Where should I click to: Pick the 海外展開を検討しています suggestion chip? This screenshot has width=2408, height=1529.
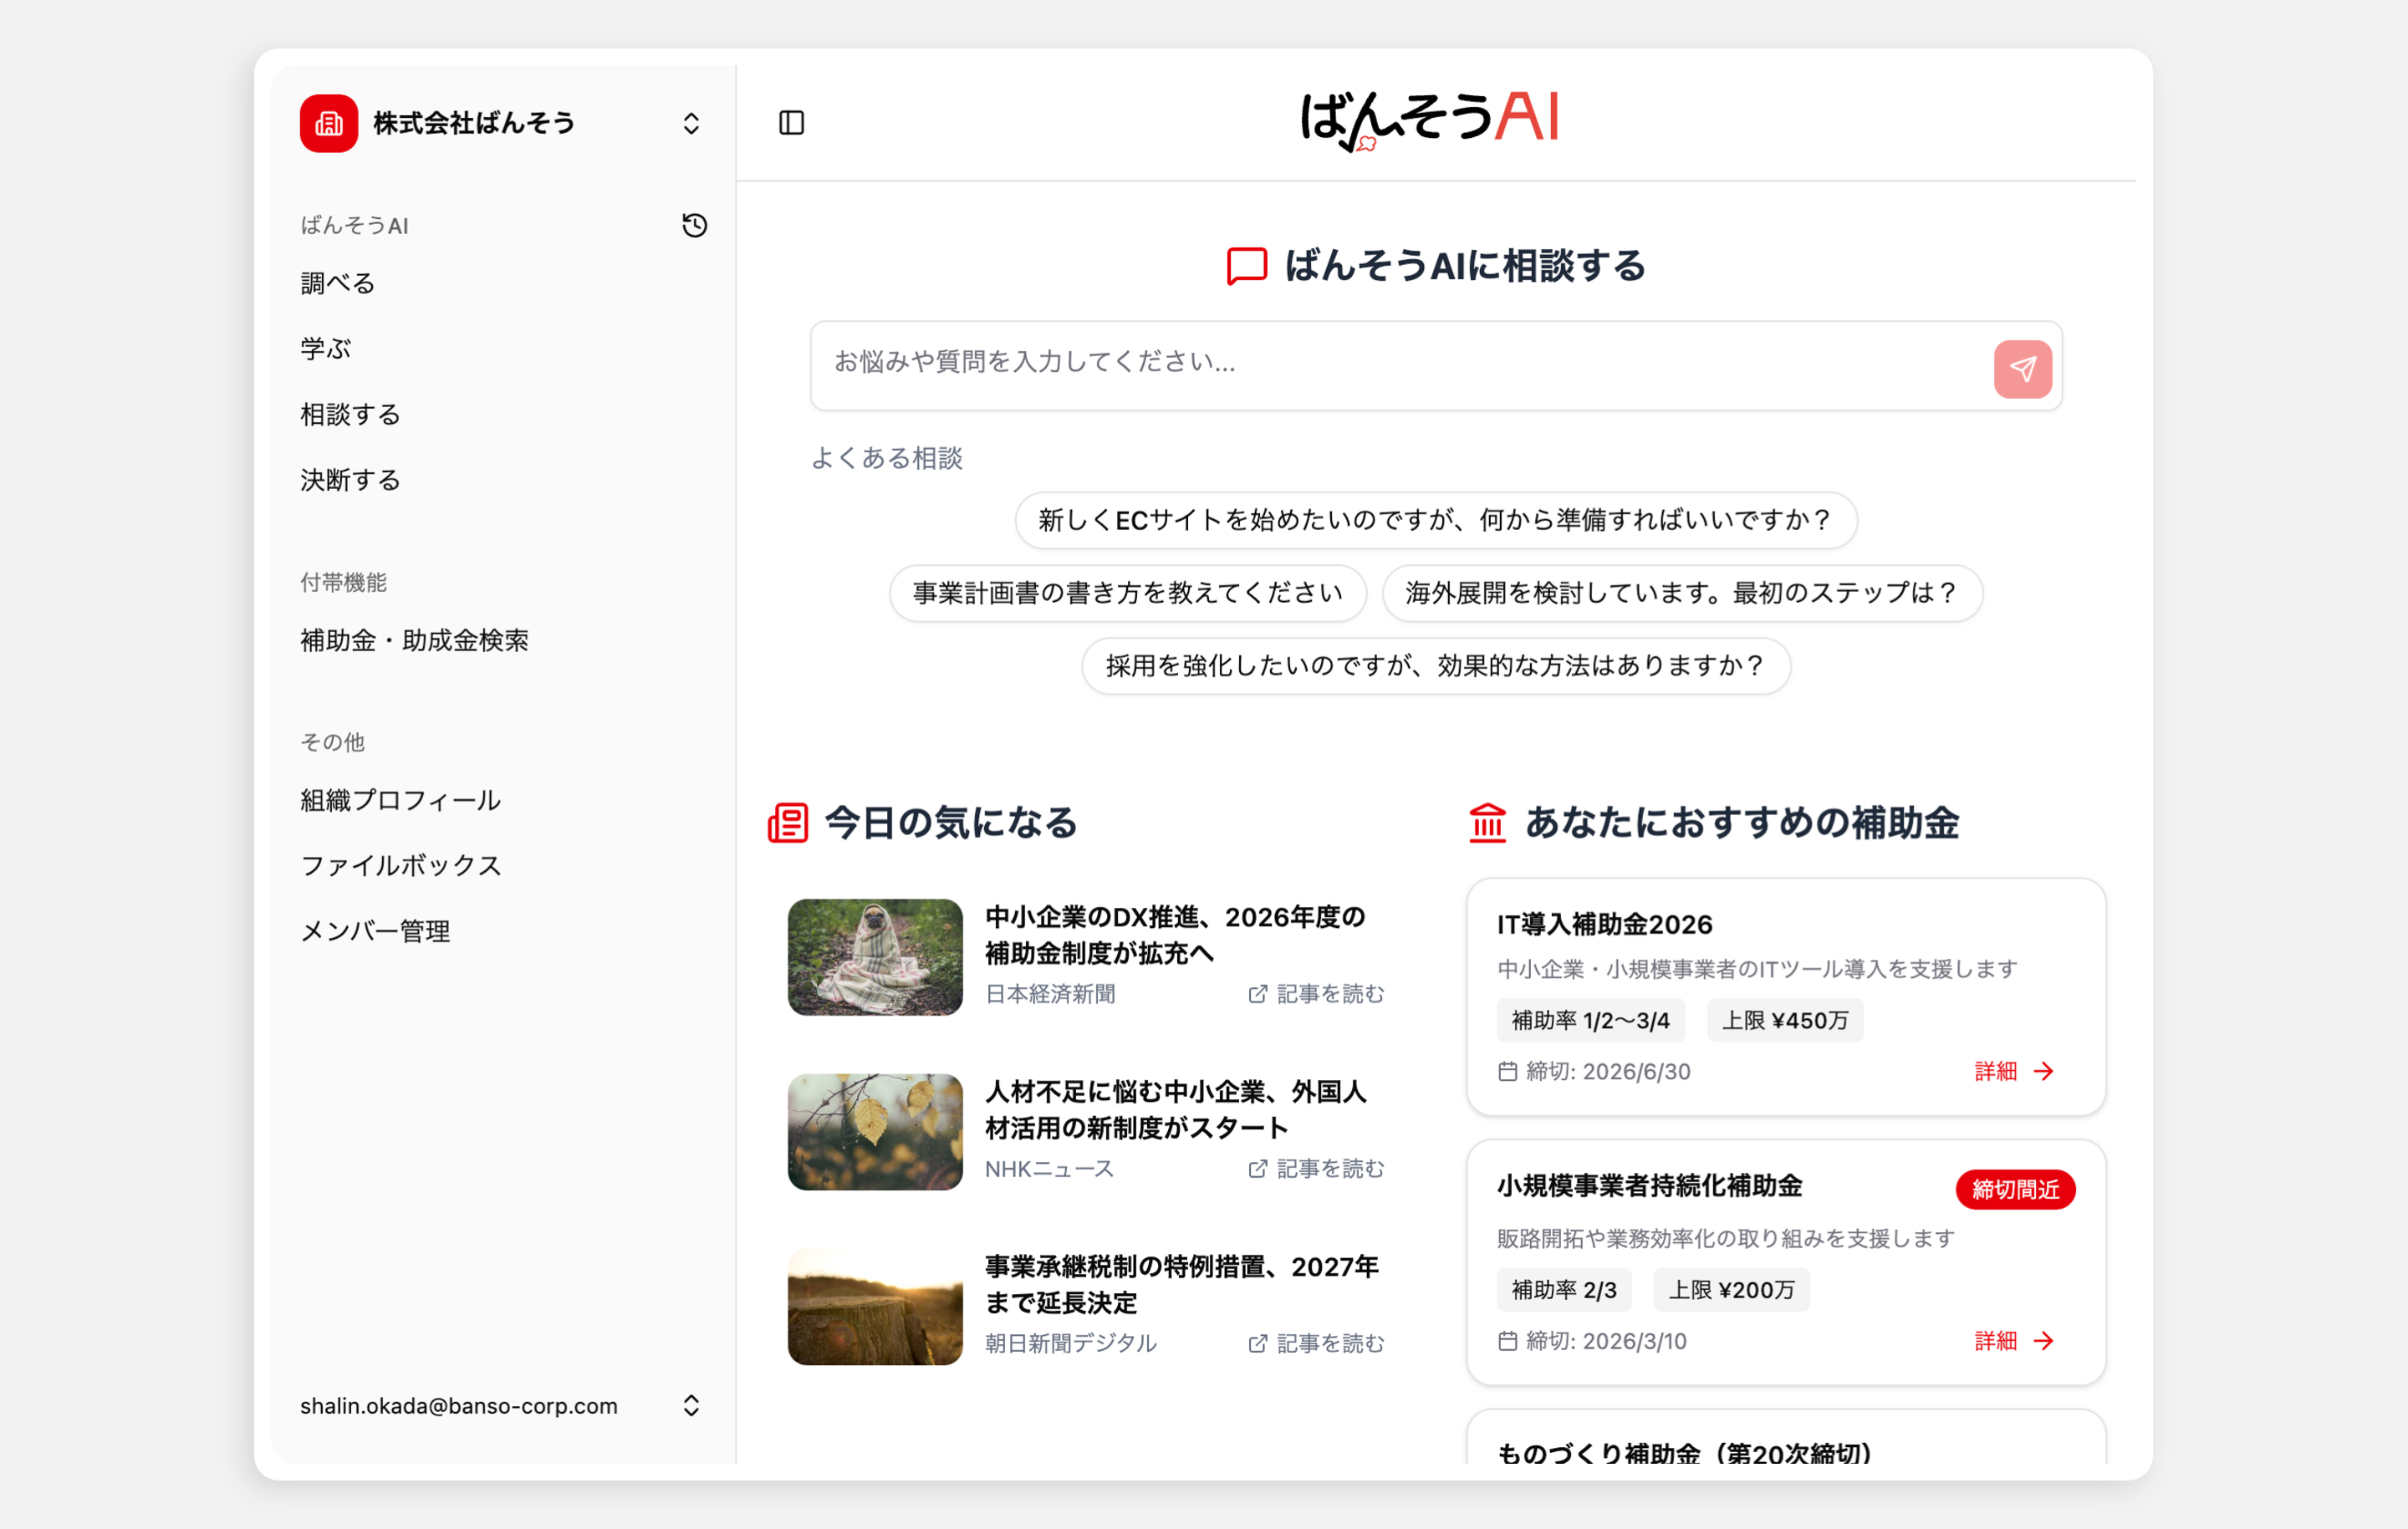point(1681,593)
